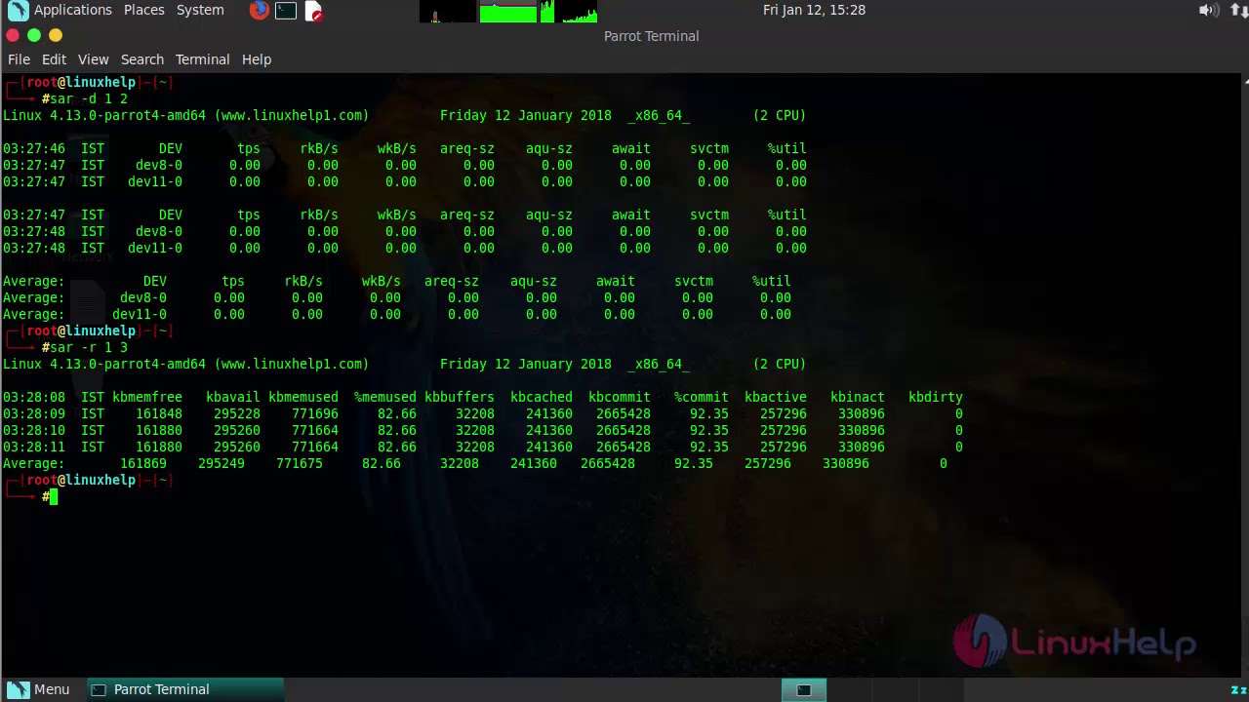Click the green titlebar window button

coord(34,35)
